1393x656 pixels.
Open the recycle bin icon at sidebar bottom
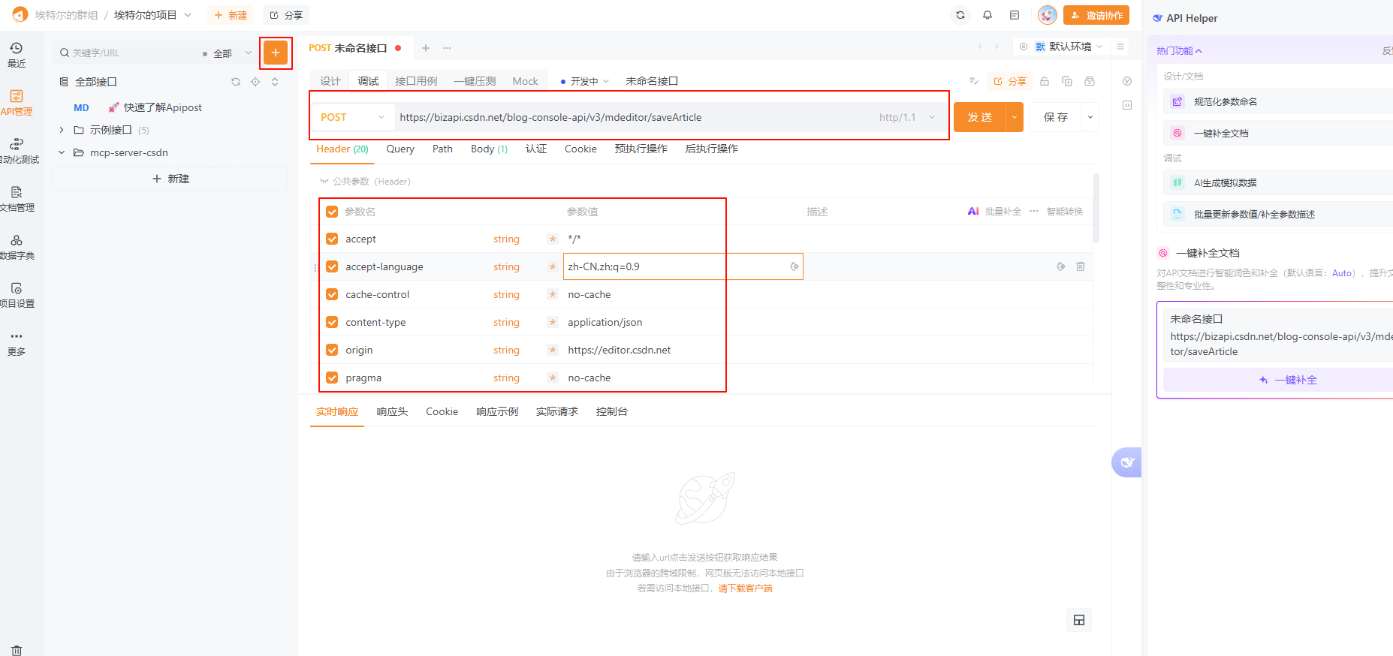[17, 651]
